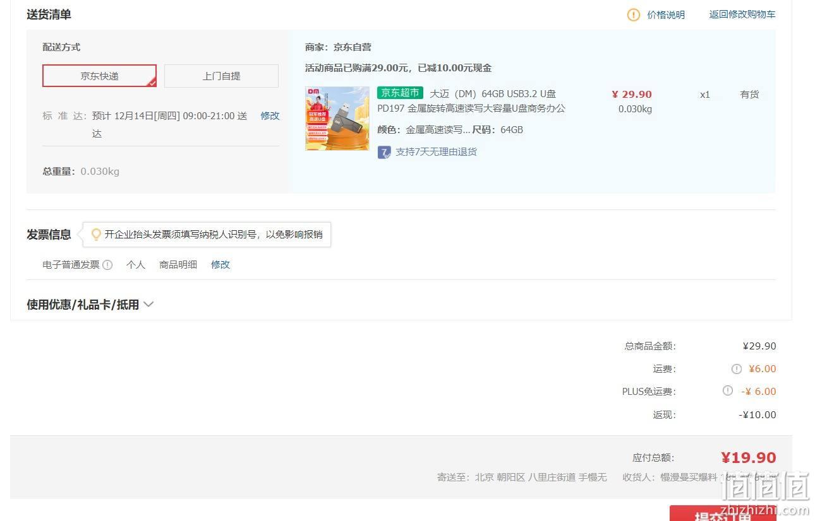Click the 京东超市 green badge
815x521 pixels.
click(401, 93)
